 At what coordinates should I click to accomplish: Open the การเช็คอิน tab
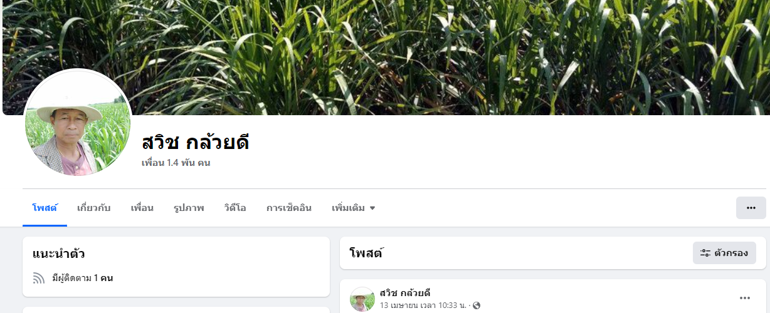point(289,208)
